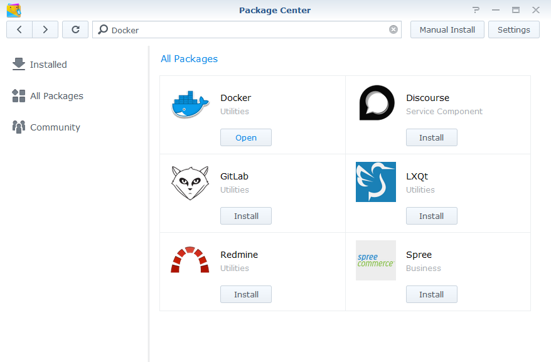
Task: Clear the Docker search text
Action: [x=393, y=29]
